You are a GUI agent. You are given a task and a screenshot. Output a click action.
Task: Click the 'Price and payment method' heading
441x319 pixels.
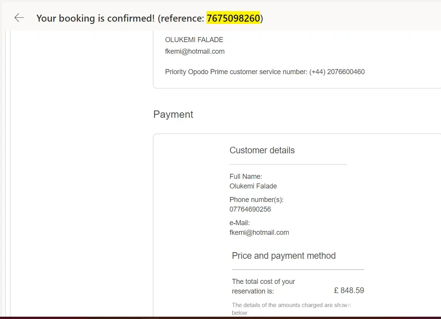pyautogui.click(x=283, y=256)
